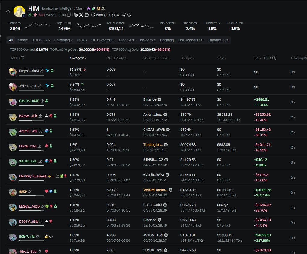The width and height of the screenshot is (307, 254).
Task: Open the Trading bo... source label
Action: click(153, 145)
